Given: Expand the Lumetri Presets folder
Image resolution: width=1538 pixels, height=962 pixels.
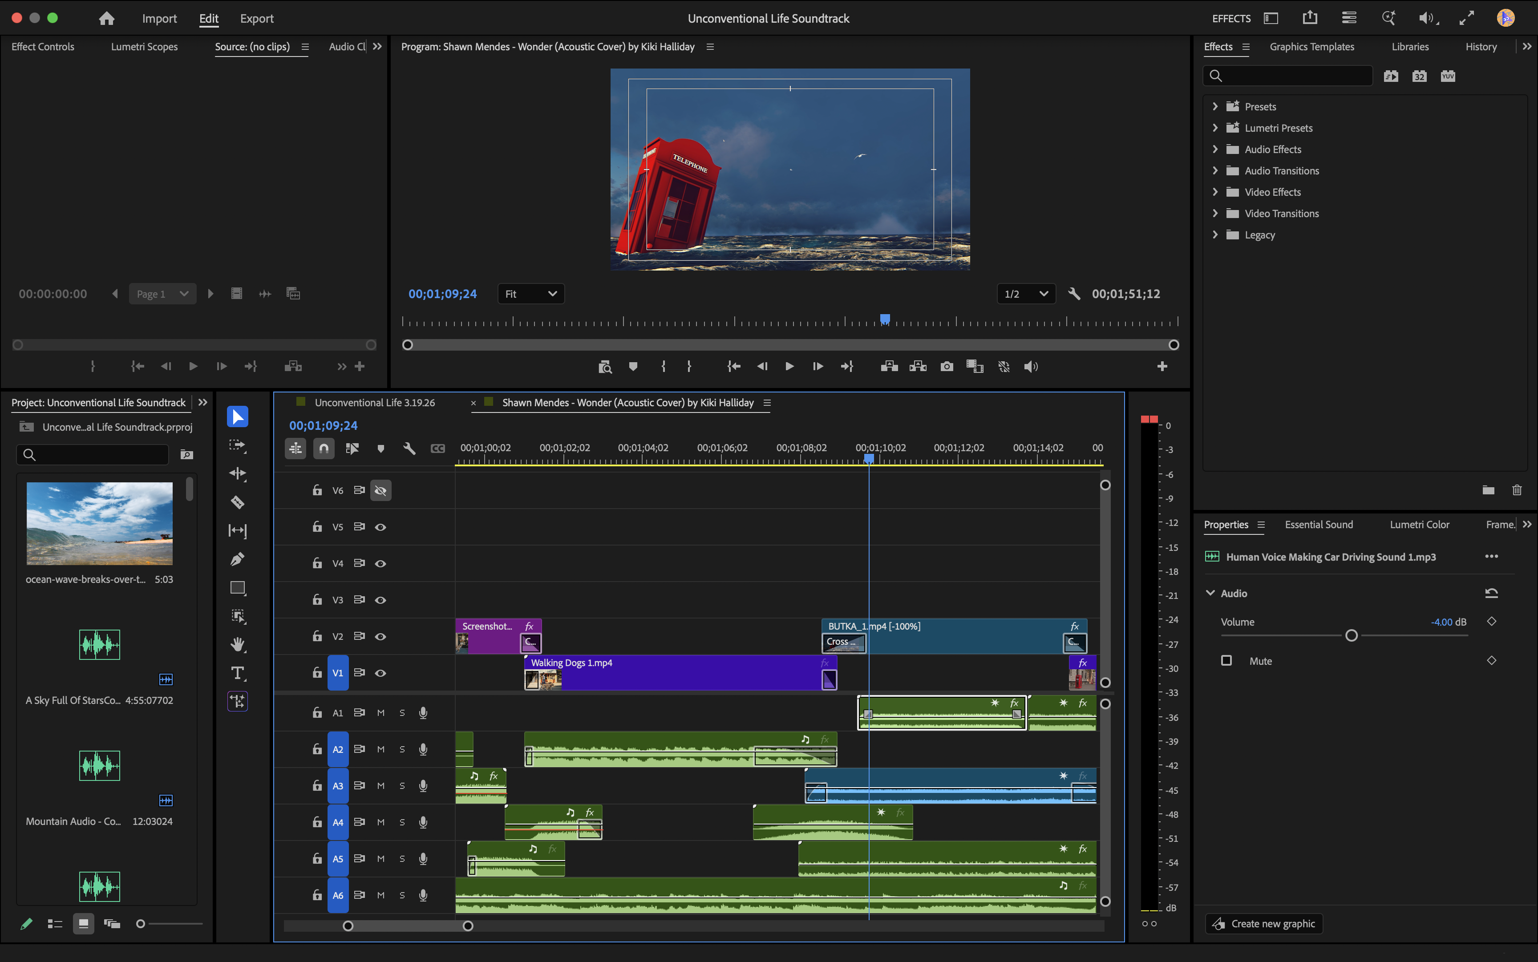Looking at the screenshot, I should coord(1215,128).
